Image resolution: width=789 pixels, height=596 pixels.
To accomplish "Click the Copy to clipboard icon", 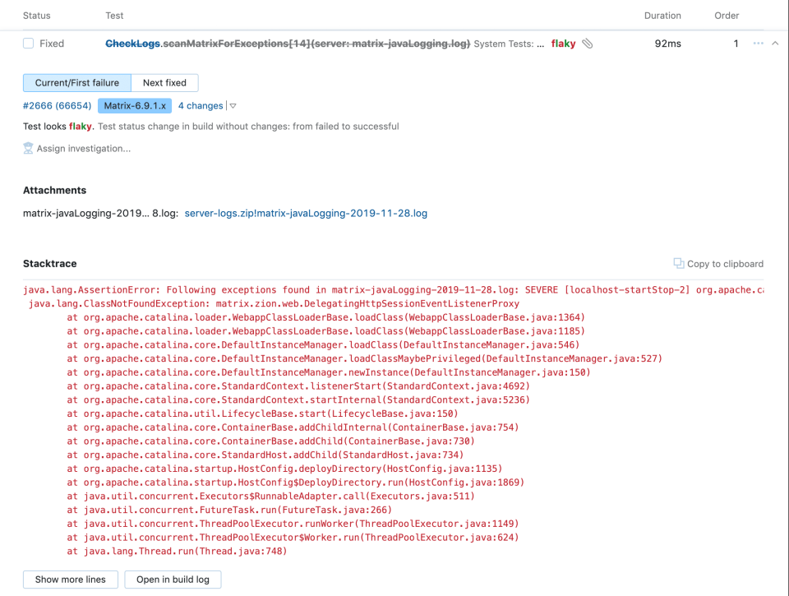I will [678, 264].
